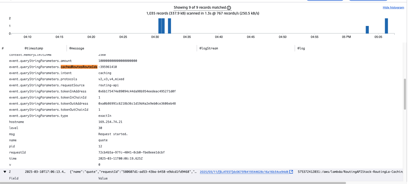The height and width of the screenshot is (184, 408).
Task: Open the log stream external link icon
Action: coord(291,172)
